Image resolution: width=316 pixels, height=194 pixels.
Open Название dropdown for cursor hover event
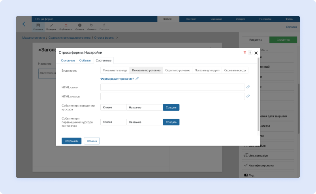click(x=144, y=107)
